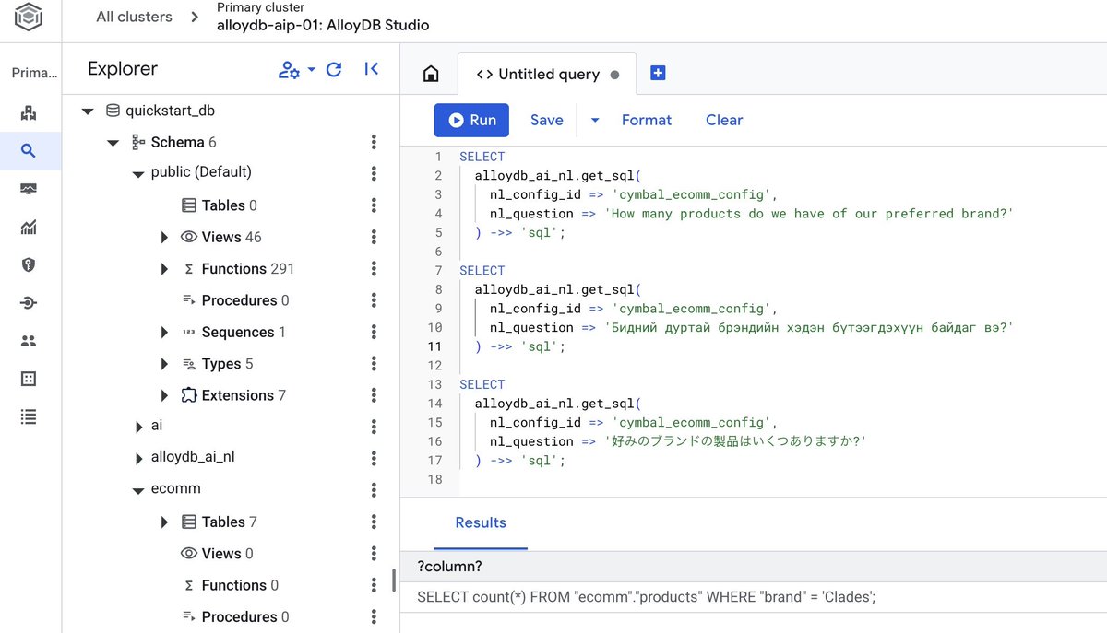Viewport: 1107px width, 633px height.
Task: Open the Save options dropdown arrow
Action: [x=595, y=121]
